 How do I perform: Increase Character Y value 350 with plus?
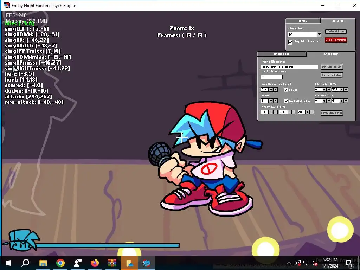[341, 90]
